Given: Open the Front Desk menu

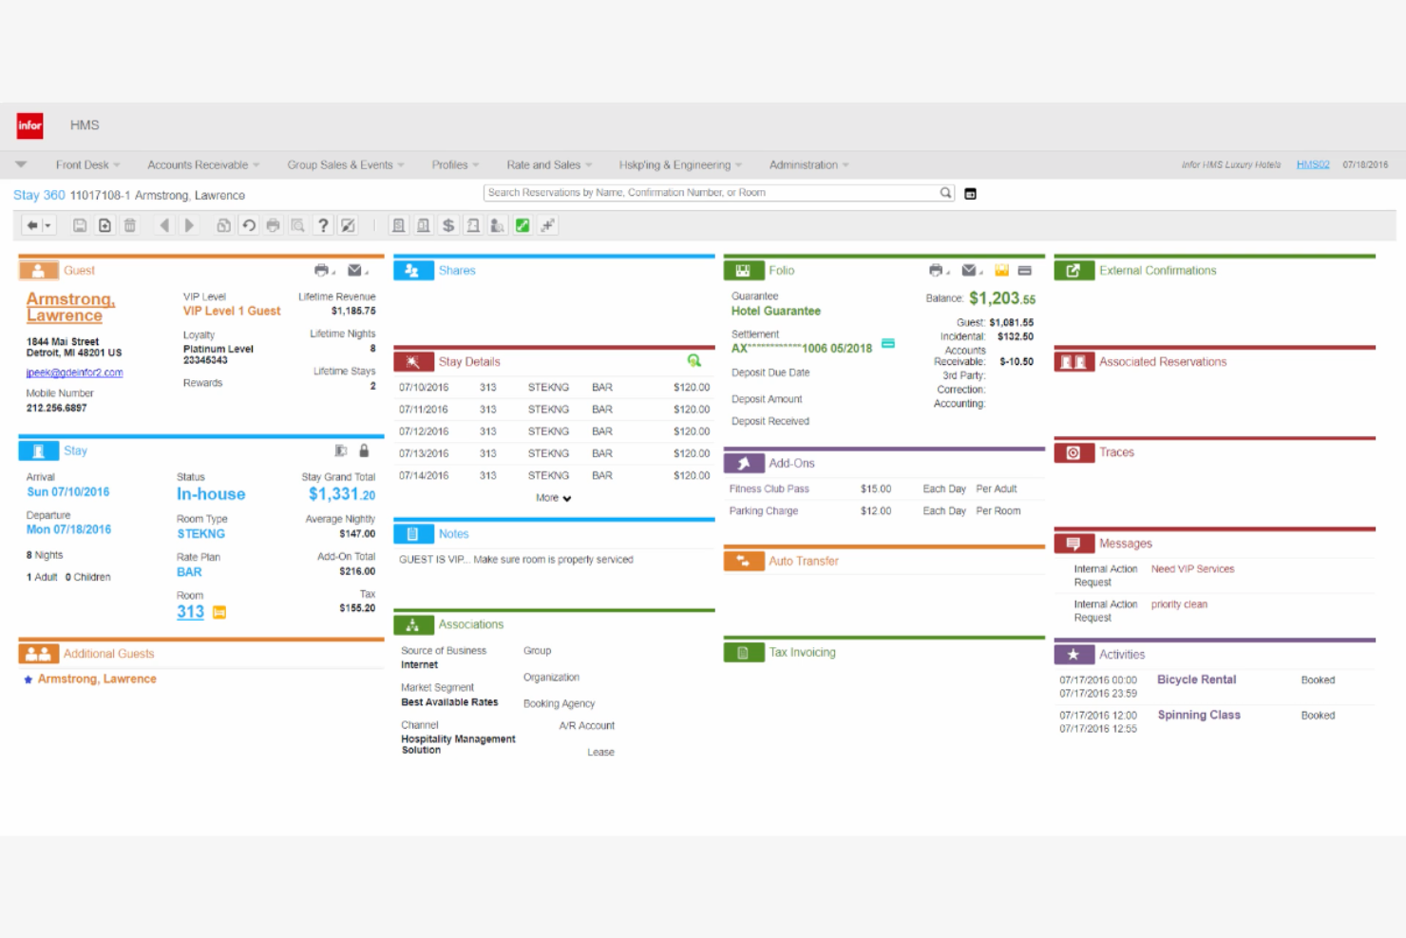Looking at the screenshot, I should point(83,164).
